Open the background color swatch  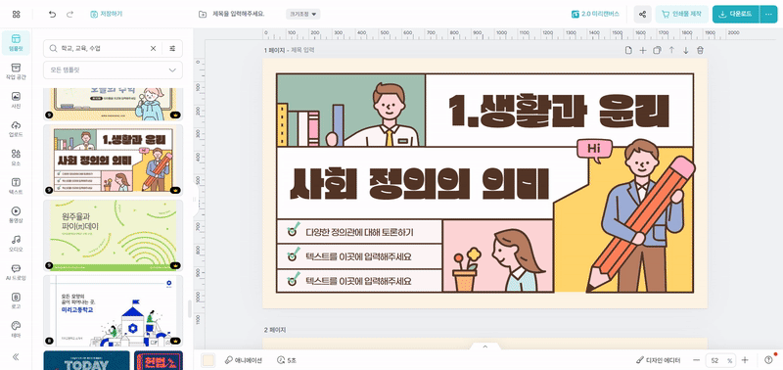click(207, 360)
